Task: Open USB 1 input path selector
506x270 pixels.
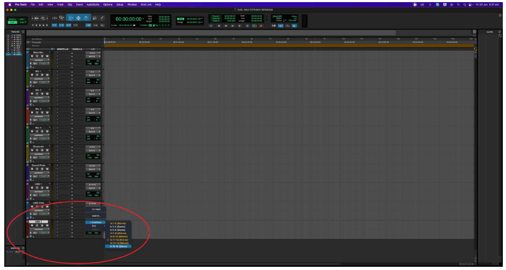Action: (x=93, y=184)
